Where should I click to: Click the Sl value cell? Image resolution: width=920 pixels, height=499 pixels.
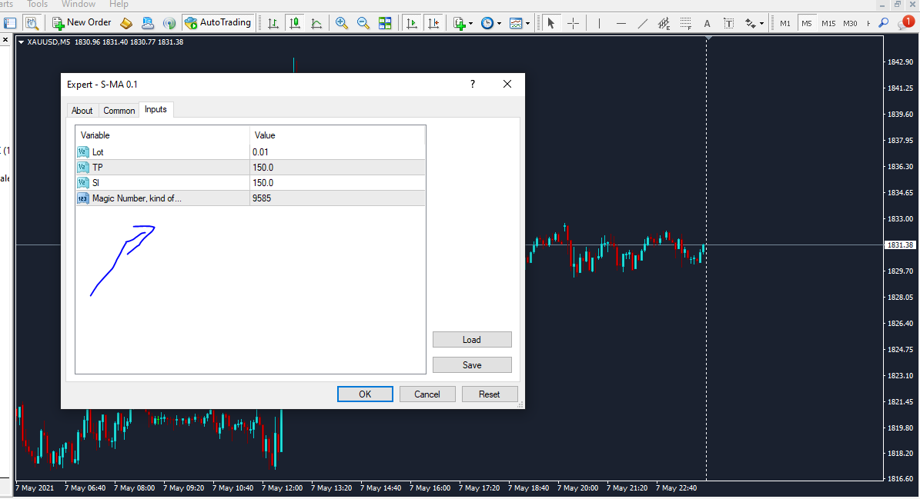(337, 183)
